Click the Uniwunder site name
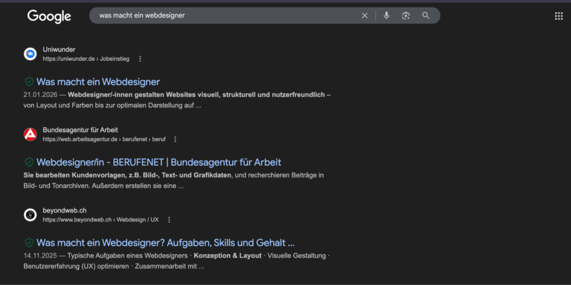Image resolution: width=571 pixels, height=285 pixels. [59, 50]
